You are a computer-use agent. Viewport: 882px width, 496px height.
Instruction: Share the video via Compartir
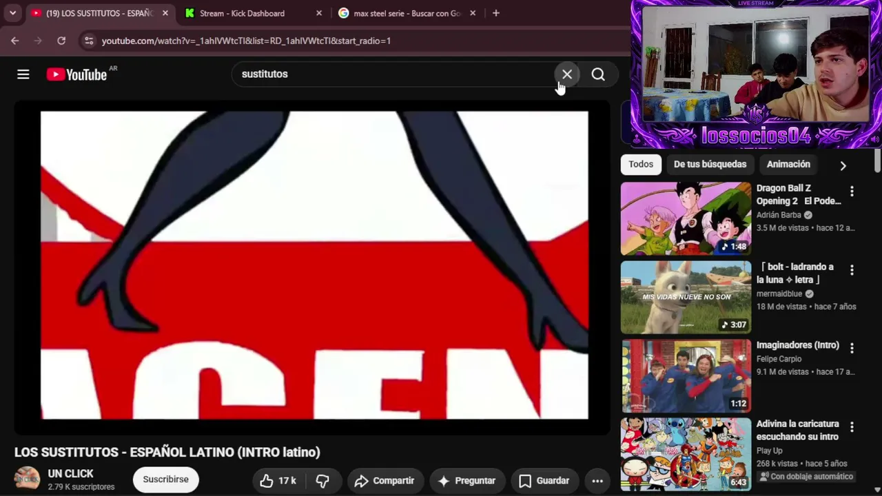click(384, 481)
